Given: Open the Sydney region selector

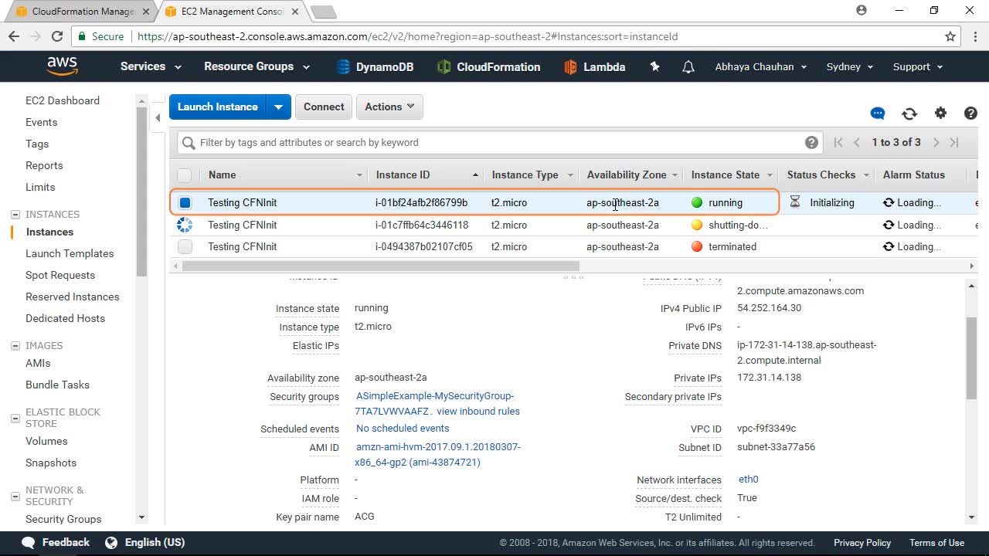Looking at the screenshot, I should click(x=850, y=66).
